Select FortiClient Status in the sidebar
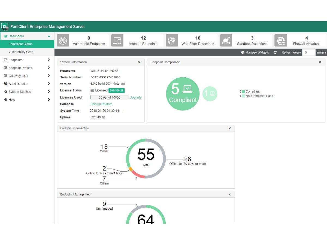Image resolution: width=327 pixels, height=245 pixels. [27, 44]
